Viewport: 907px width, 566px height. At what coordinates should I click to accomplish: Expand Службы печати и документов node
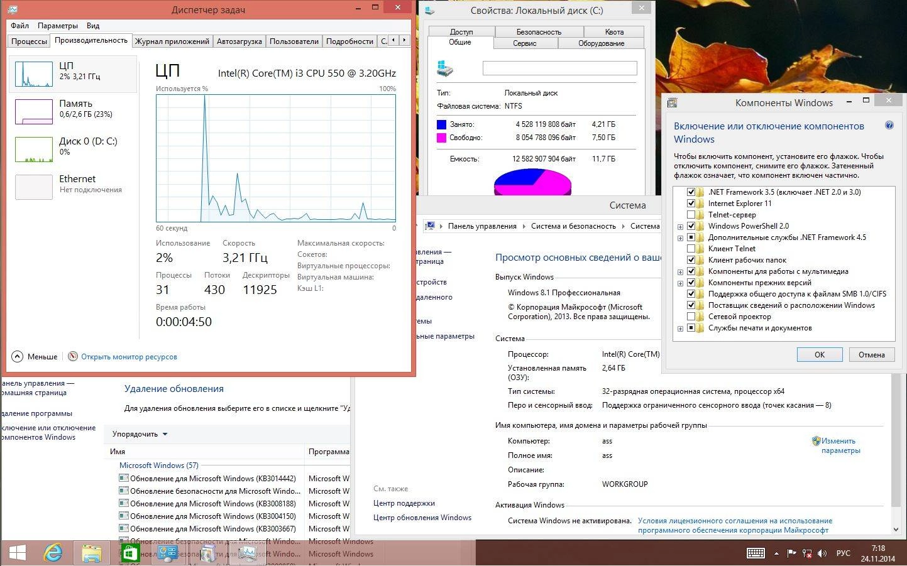pos(680,329)
